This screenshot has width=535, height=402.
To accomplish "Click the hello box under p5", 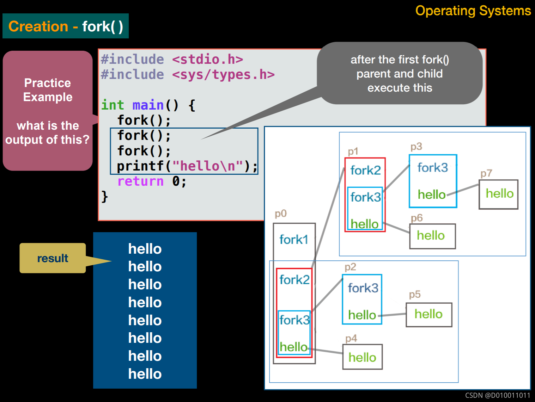I will pyautogui.click(x=429, y=315).
